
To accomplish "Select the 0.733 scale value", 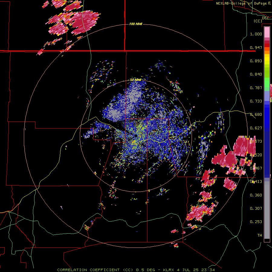I will (x=256, y=101).
